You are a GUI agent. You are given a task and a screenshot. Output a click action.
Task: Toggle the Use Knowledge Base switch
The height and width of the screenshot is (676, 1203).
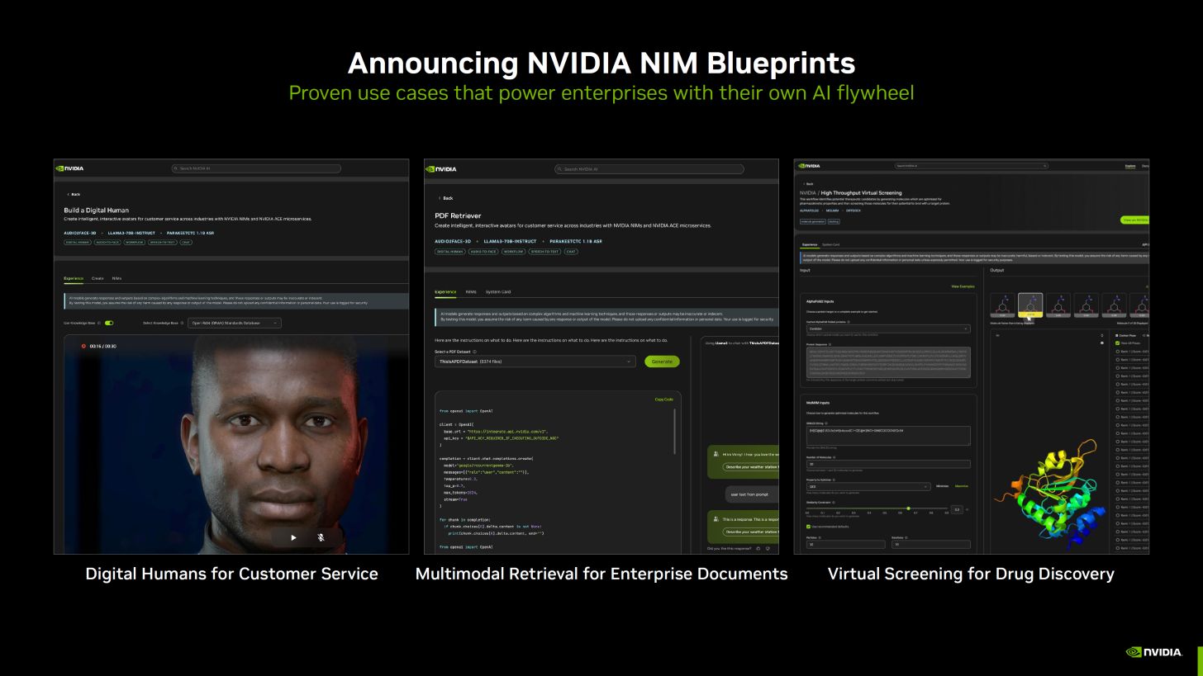pyautogui.click(x=109, y=323)
